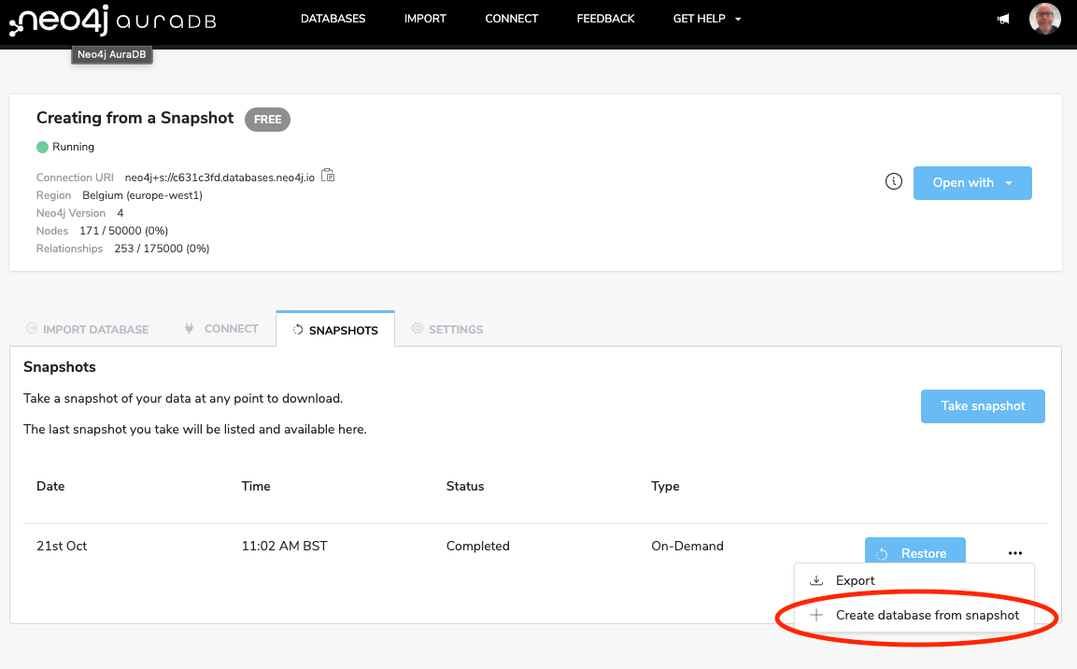The image size is (1077, 669).
Task: Click the 11:02 AM BST time cell
Action: coord(284,546)
